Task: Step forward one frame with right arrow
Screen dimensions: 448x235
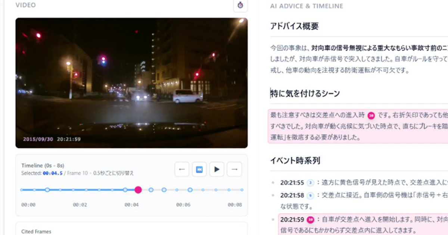Action: coord(234,169)
